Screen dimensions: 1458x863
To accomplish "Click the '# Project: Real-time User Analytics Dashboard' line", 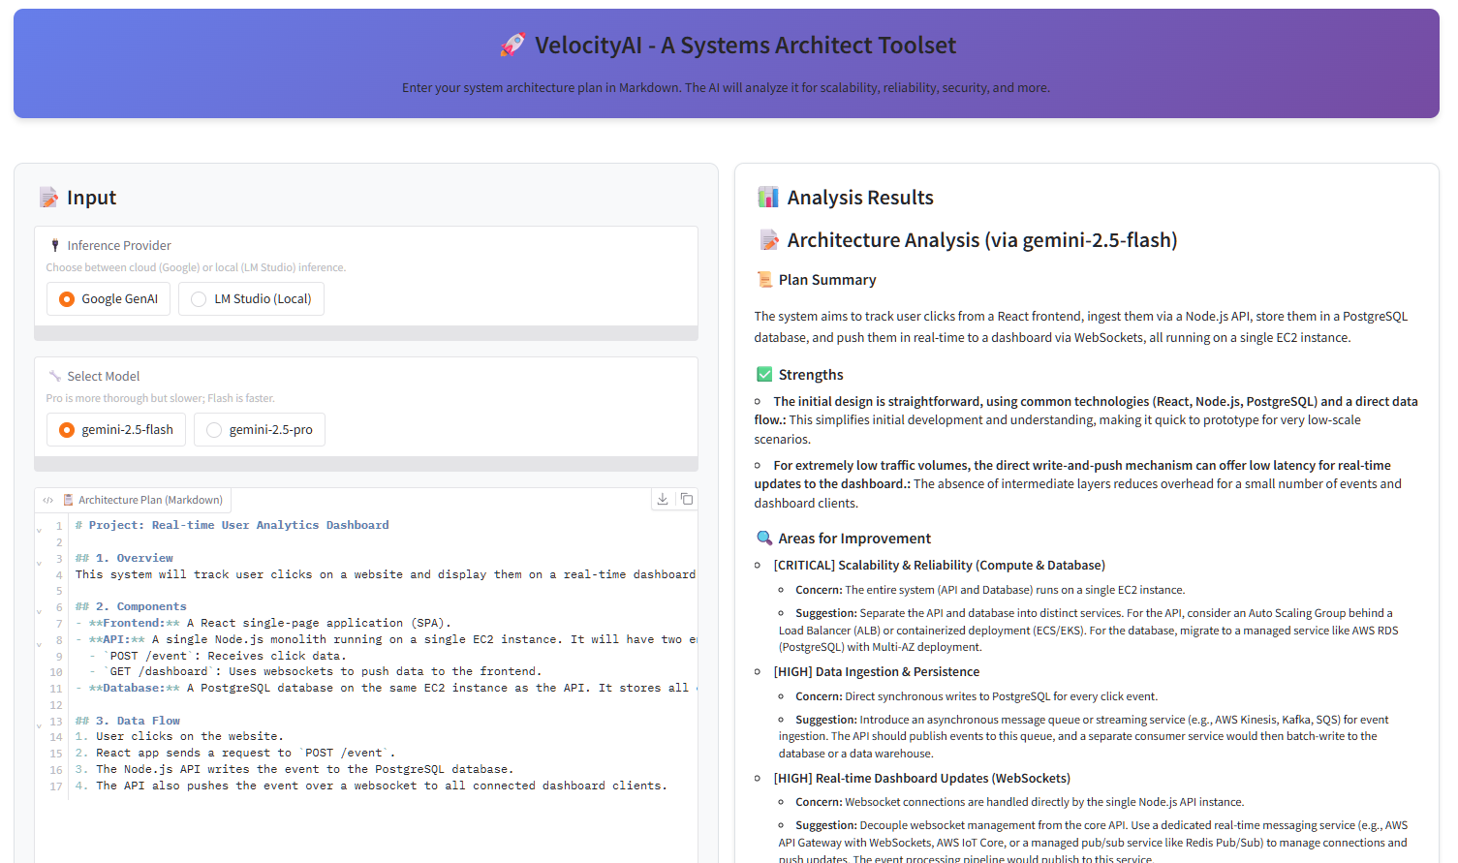I will pyautogui.click(x=233, y=525).
